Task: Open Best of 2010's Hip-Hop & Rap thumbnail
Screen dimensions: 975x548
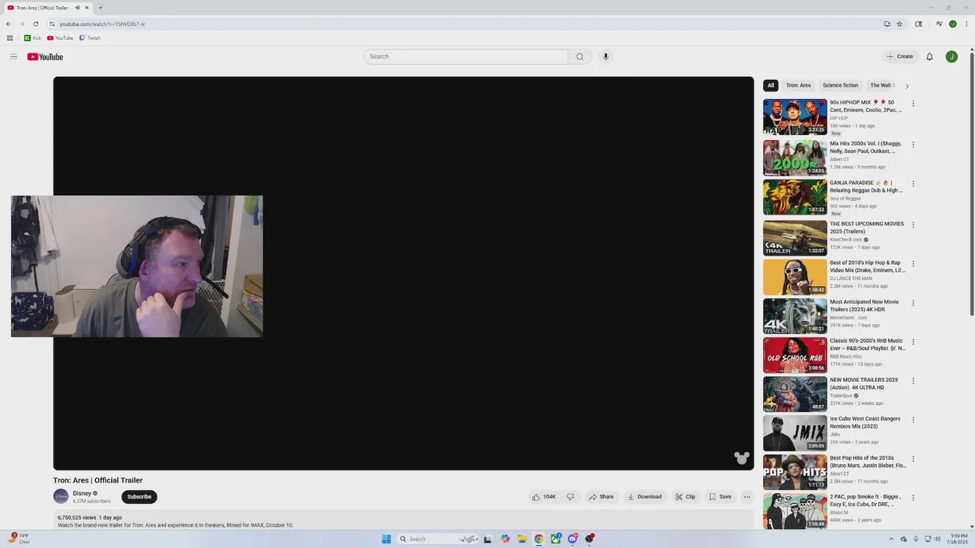Action: tap(794, 277)
